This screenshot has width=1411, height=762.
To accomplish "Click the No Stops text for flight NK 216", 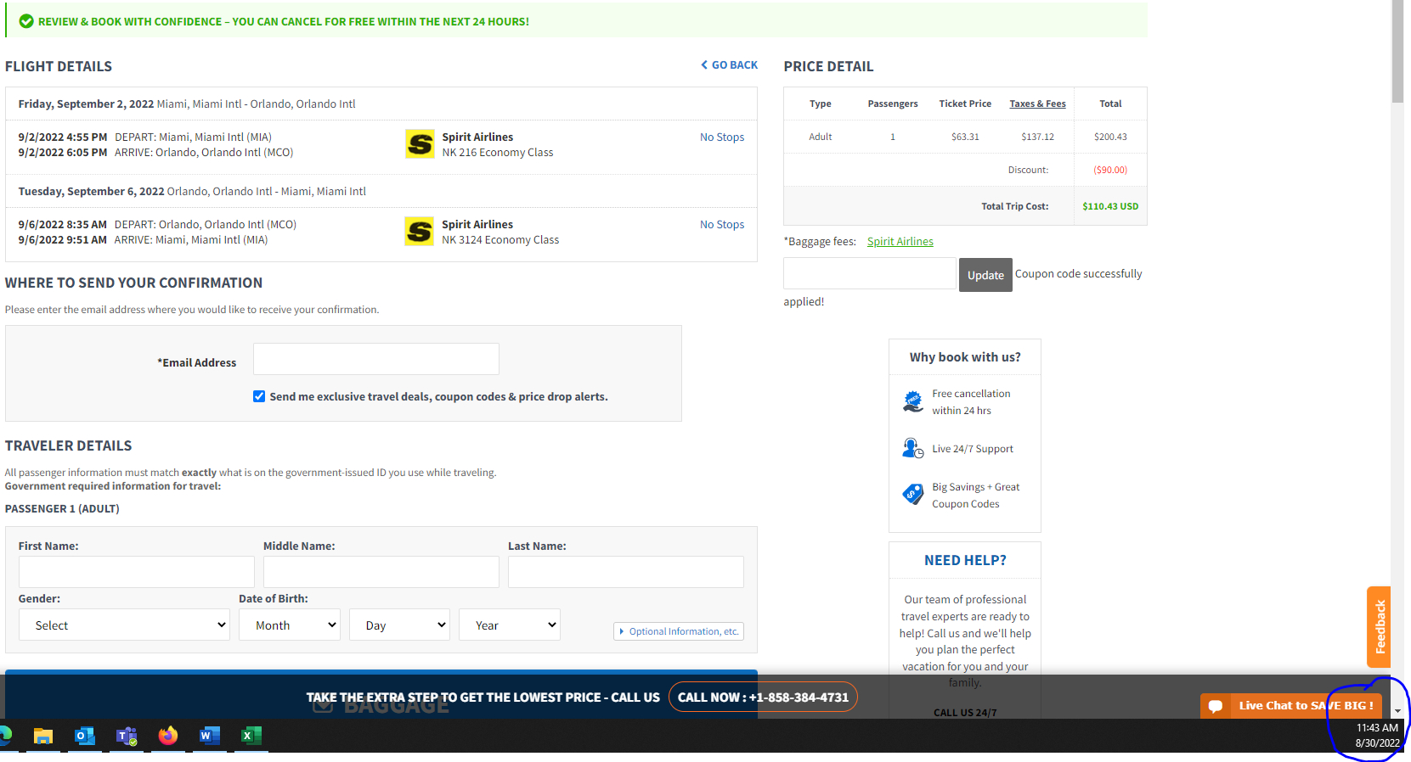I will 722,137.
